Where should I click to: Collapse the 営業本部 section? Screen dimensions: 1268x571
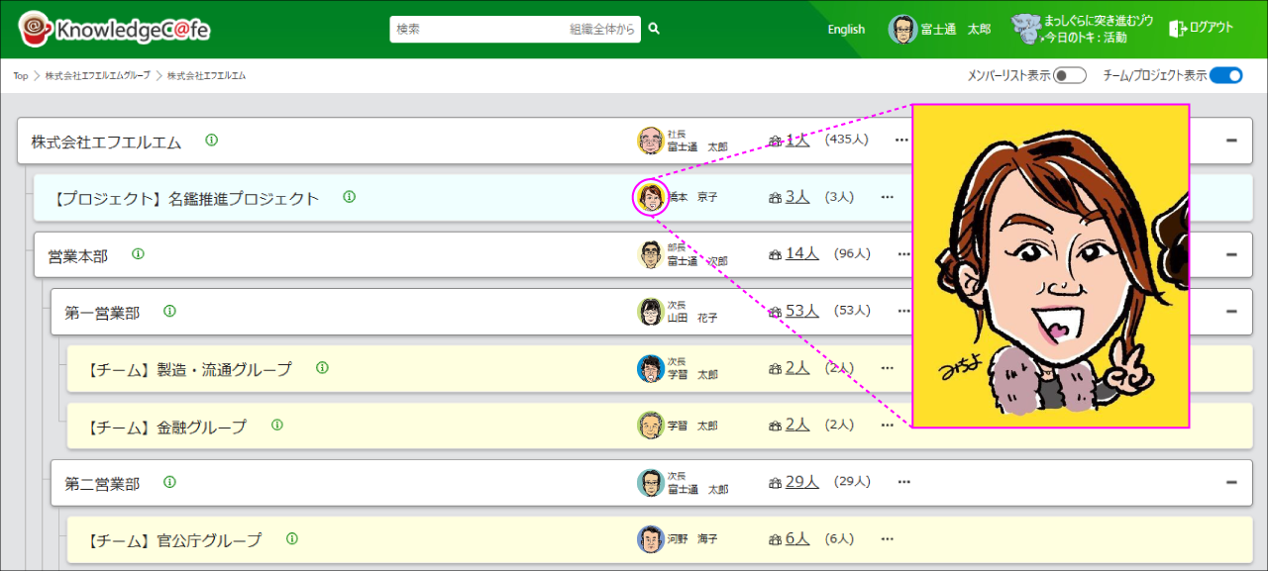tap(1231, 254)
